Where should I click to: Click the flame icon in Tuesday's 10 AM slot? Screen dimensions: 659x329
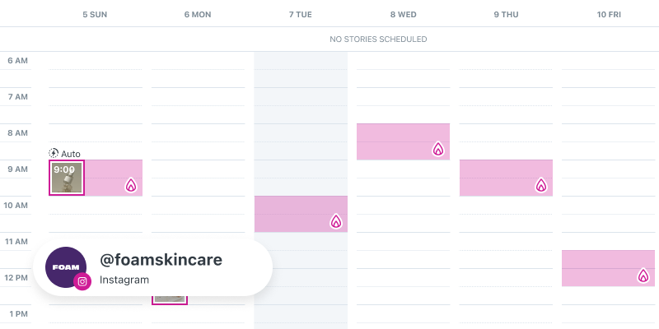coord(336,221)
